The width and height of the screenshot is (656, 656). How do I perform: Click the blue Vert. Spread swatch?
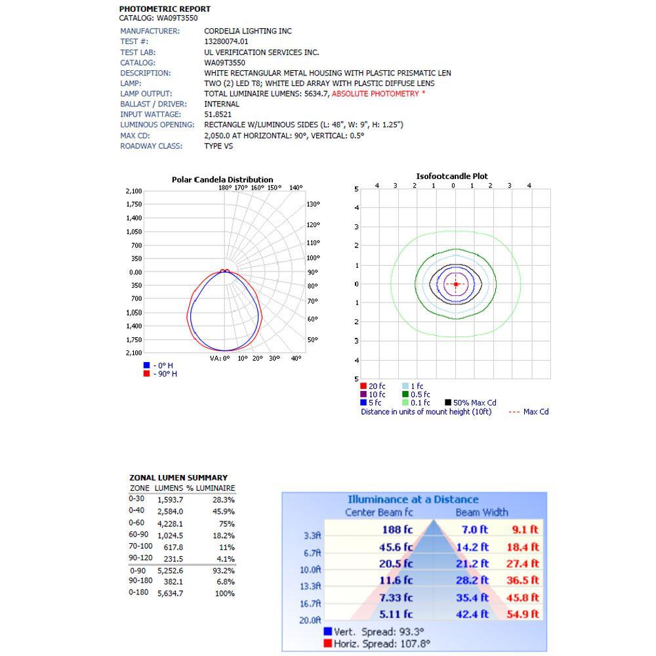click(x=328, y=632)
